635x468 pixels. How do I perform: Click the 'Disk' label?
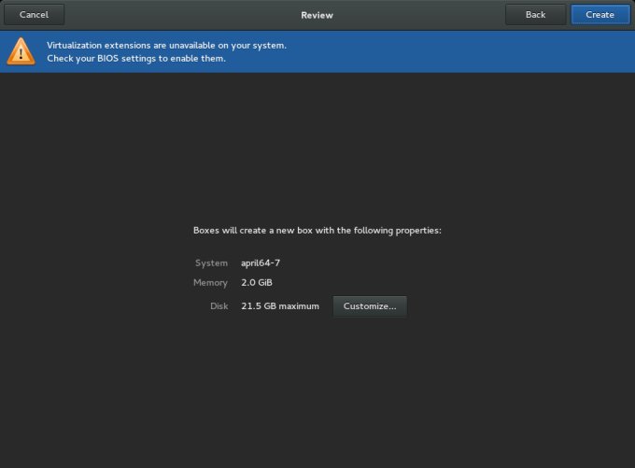coord(219,306)
